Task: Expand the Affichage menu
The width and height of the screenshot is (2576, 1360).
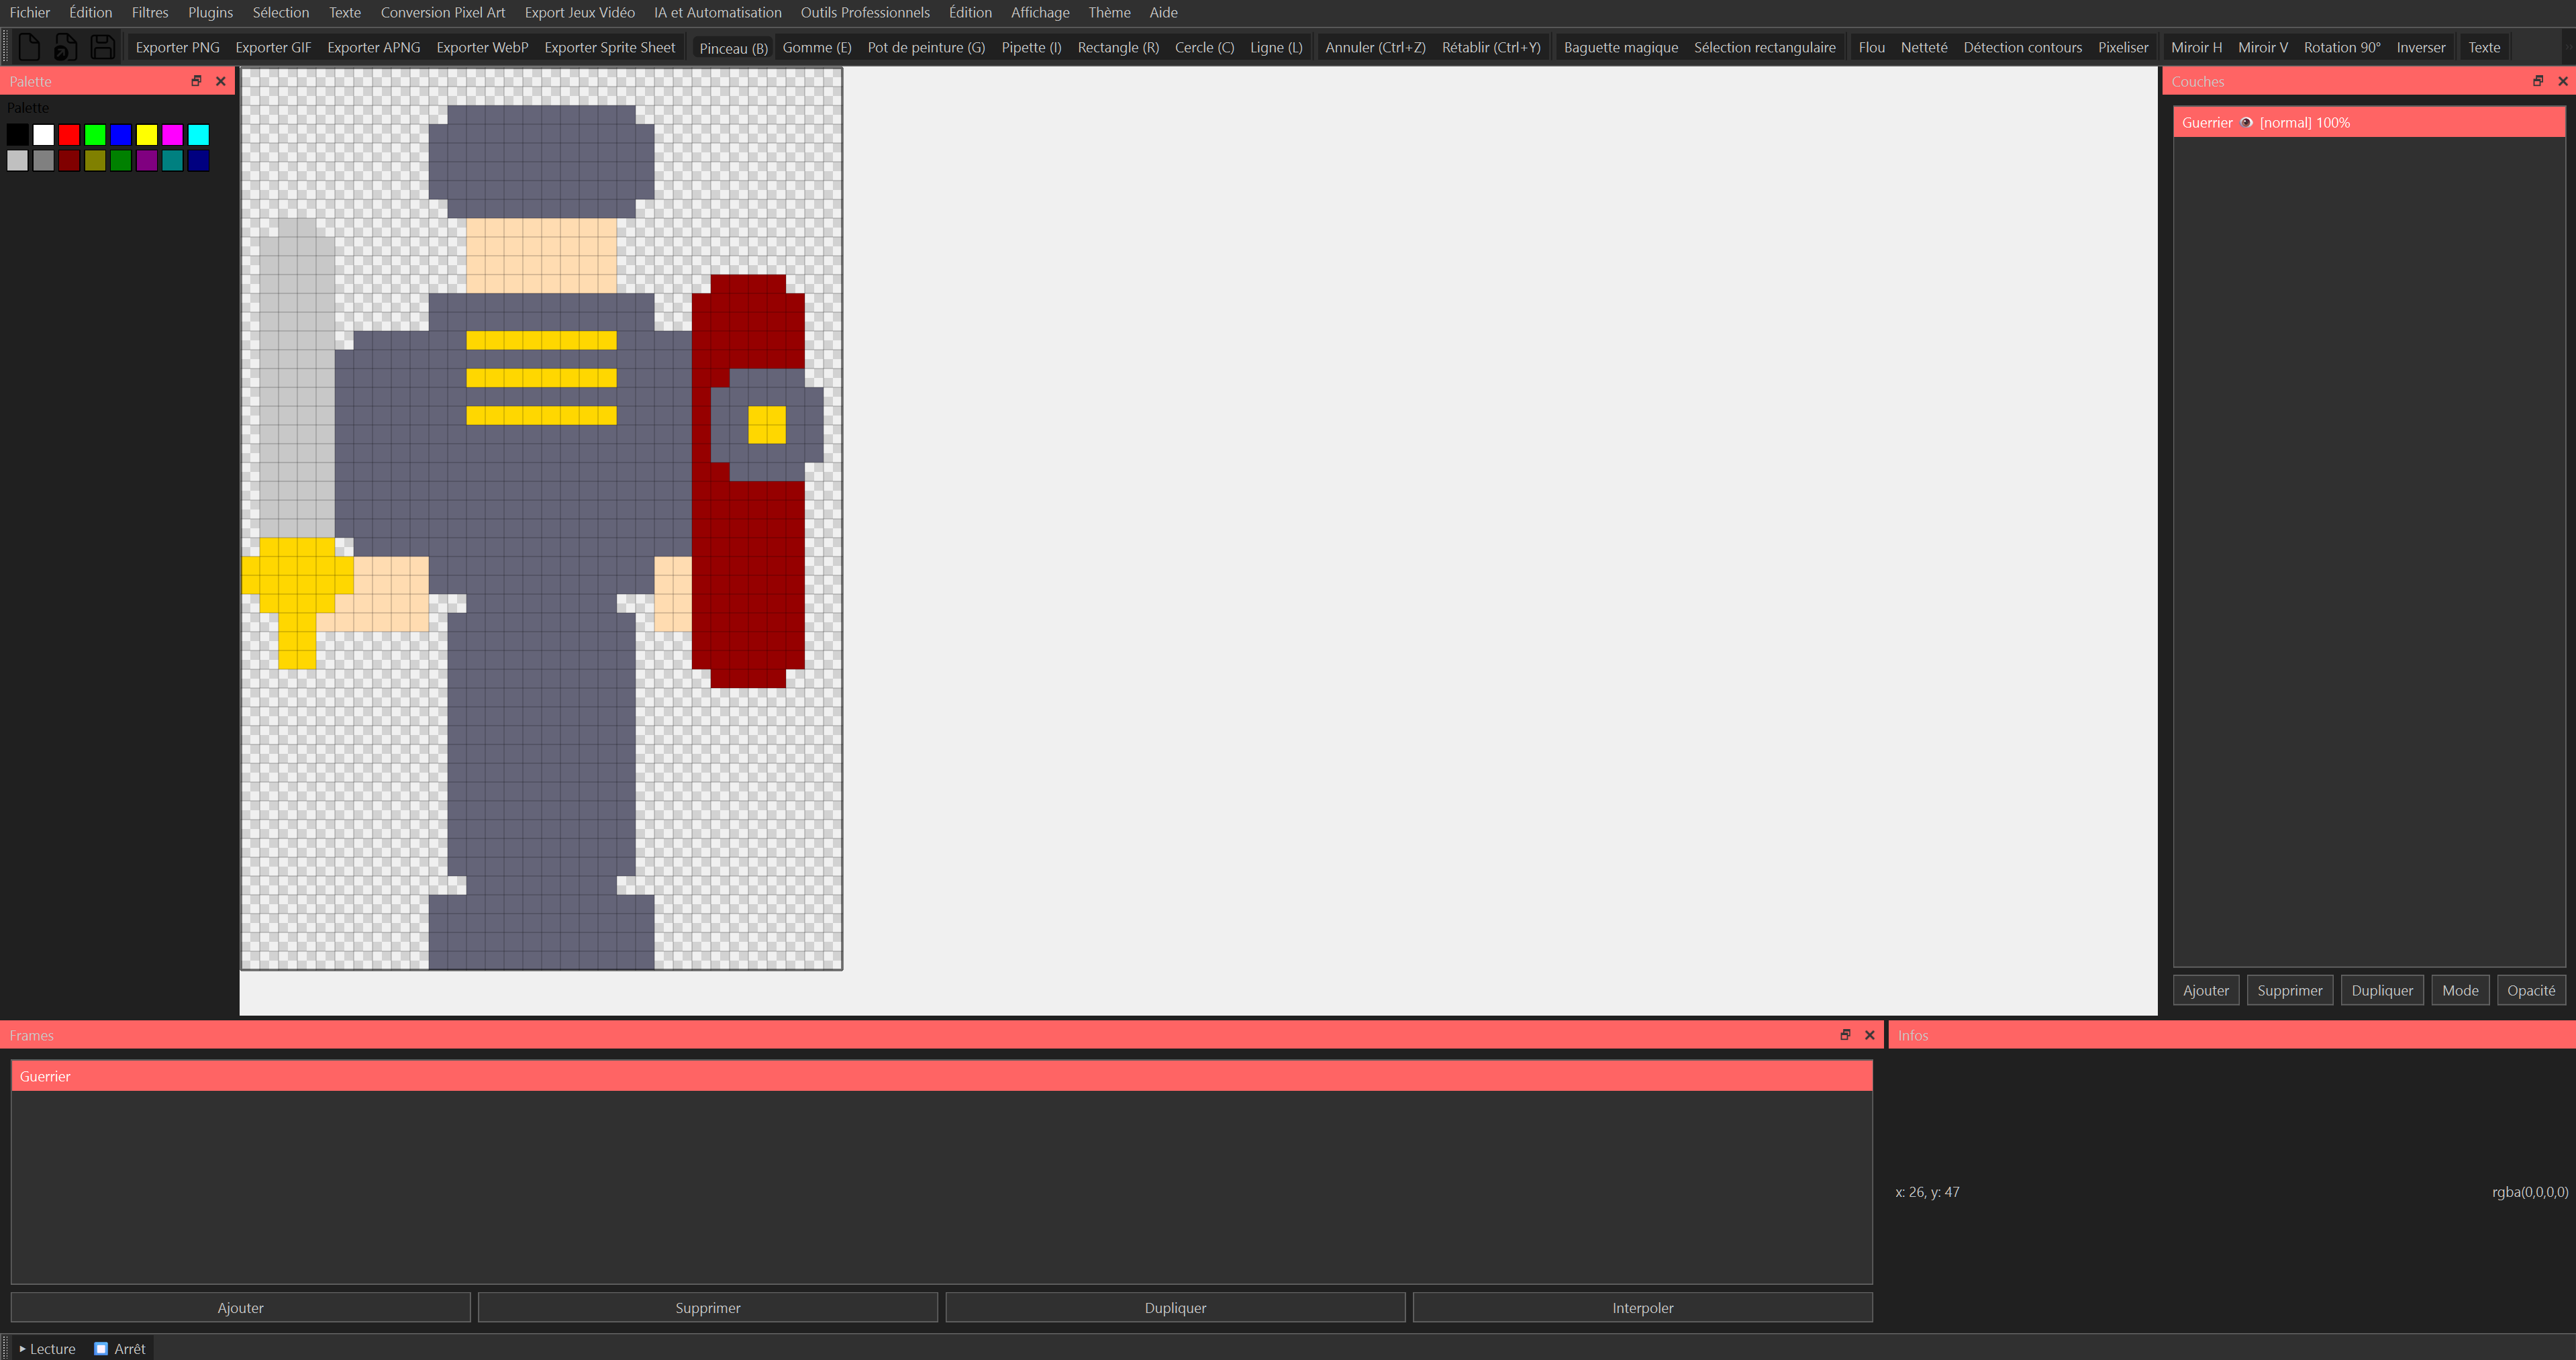Action: (x=1039, y=12)
